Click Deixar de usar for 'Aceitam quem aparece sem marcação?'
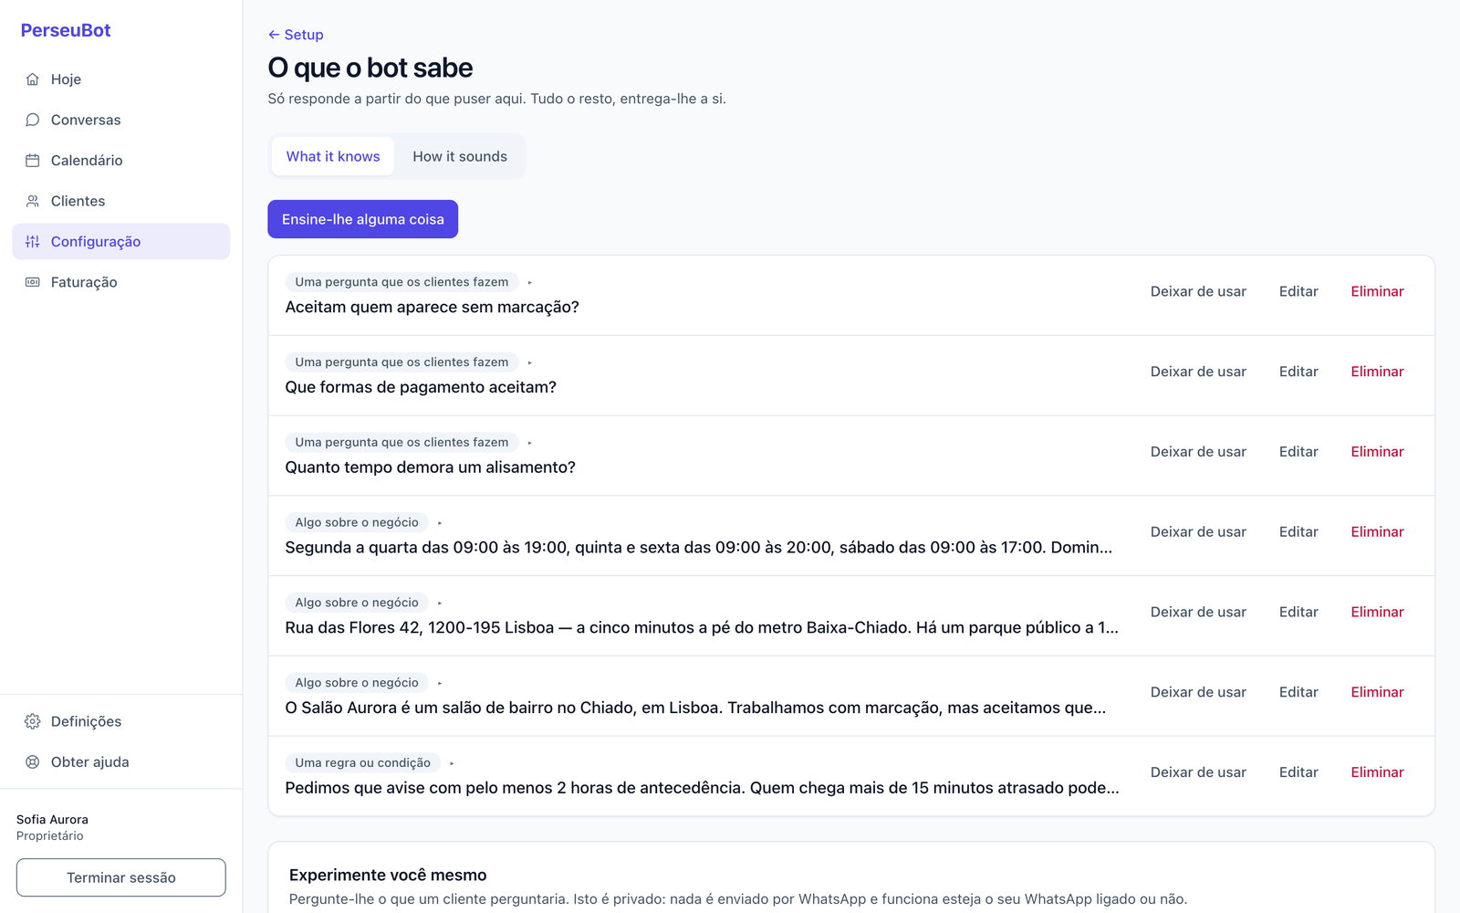Screen dimensions: 1460x913 click(1198, 291)
